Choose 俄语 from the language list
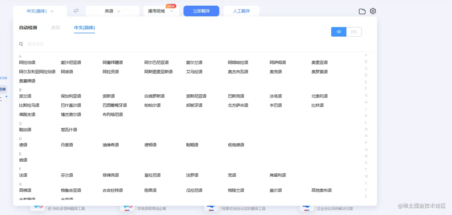 pos(23,160)
